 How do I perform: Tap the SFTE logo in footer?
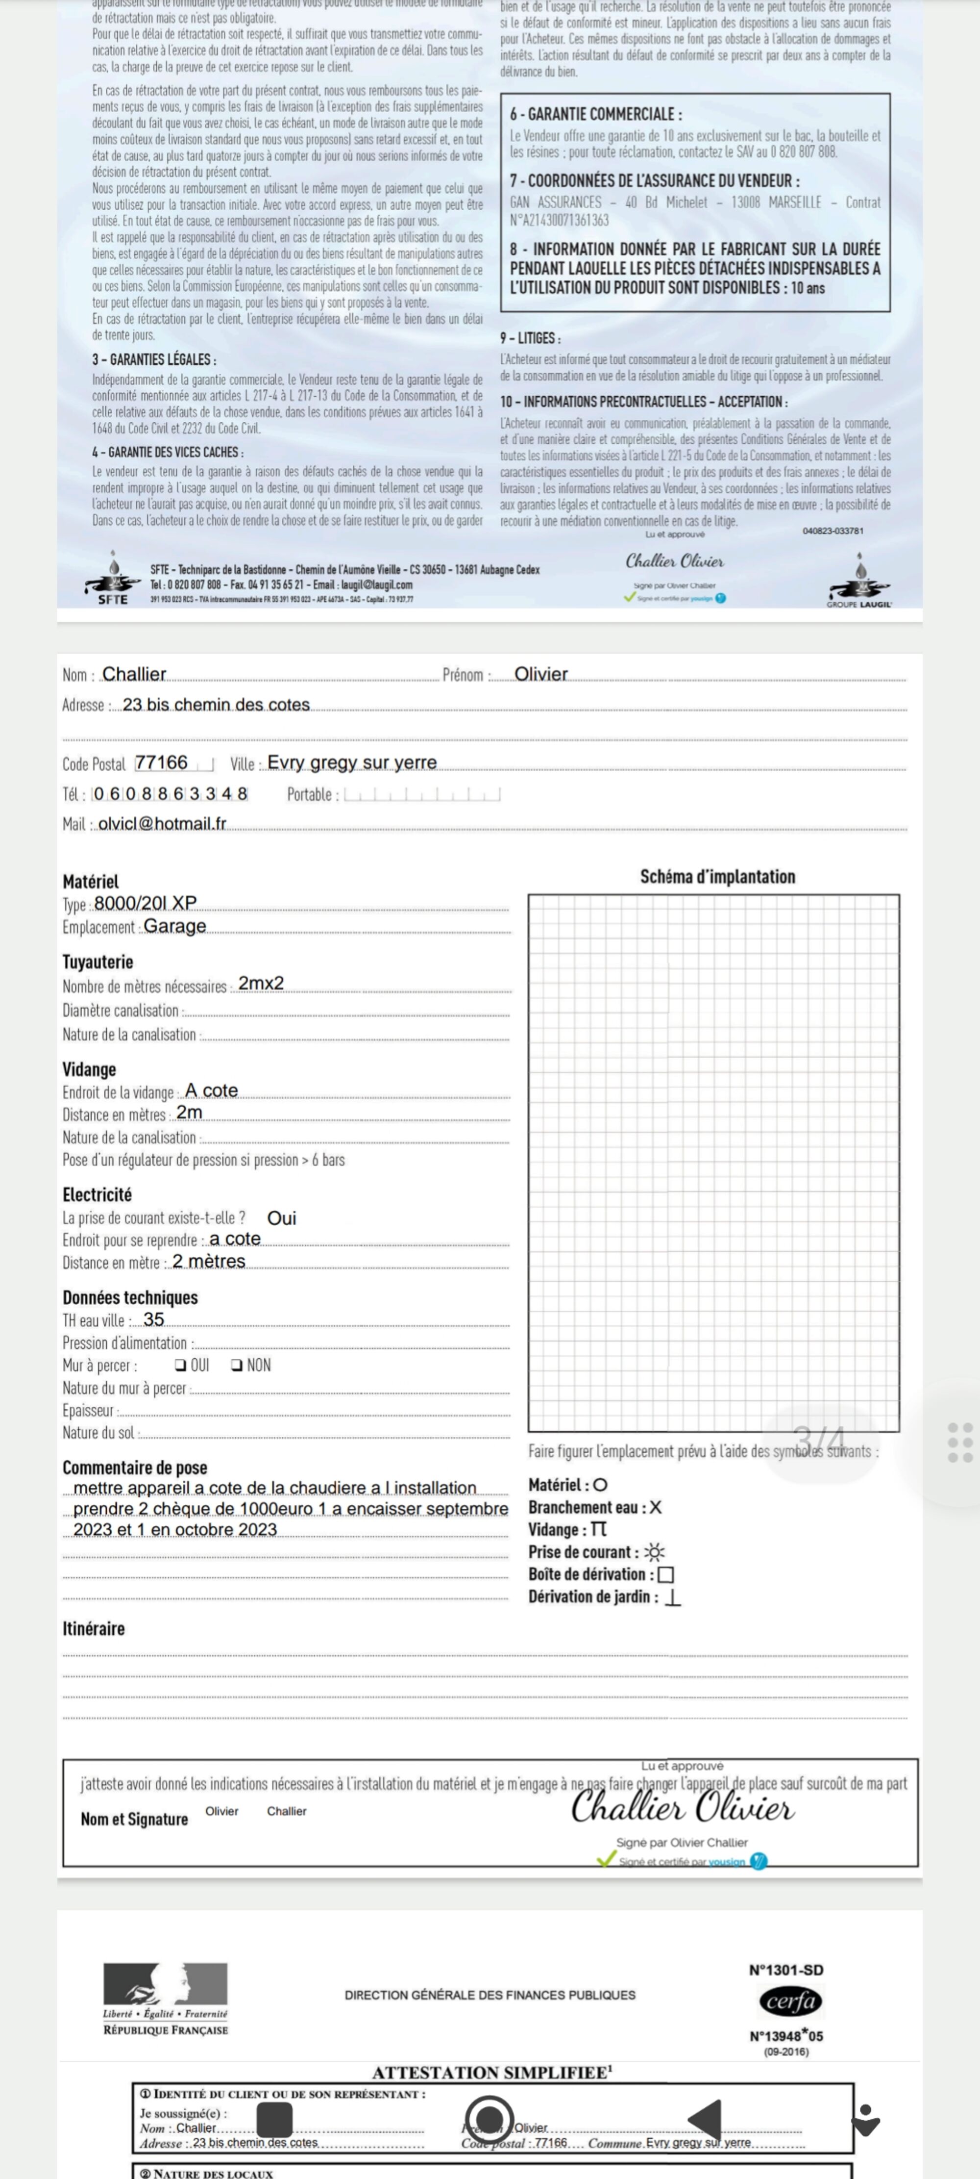pos(113,580)
